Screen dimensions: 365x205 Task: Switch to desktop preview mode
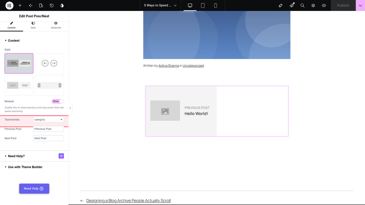click(x=190, y=5)
